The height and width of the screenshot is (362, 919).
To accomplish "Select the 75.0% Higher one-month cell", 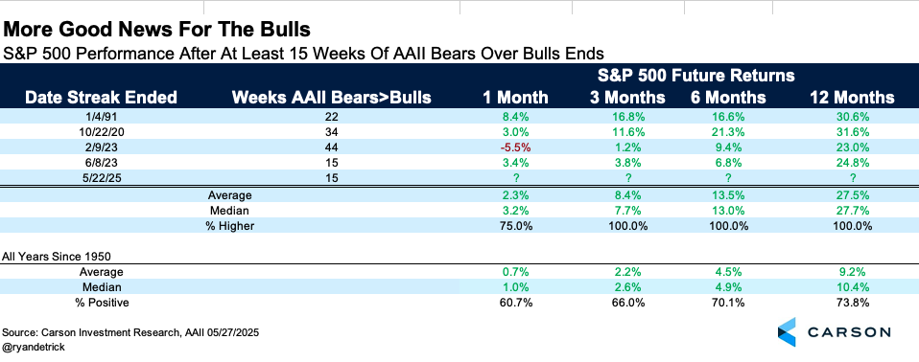I will click(516, 226).
